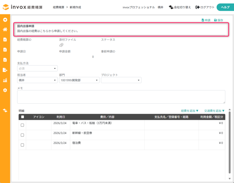Select the topmost arrow icon in the sidebar
The image size is (234, 183).
[4, 20]
